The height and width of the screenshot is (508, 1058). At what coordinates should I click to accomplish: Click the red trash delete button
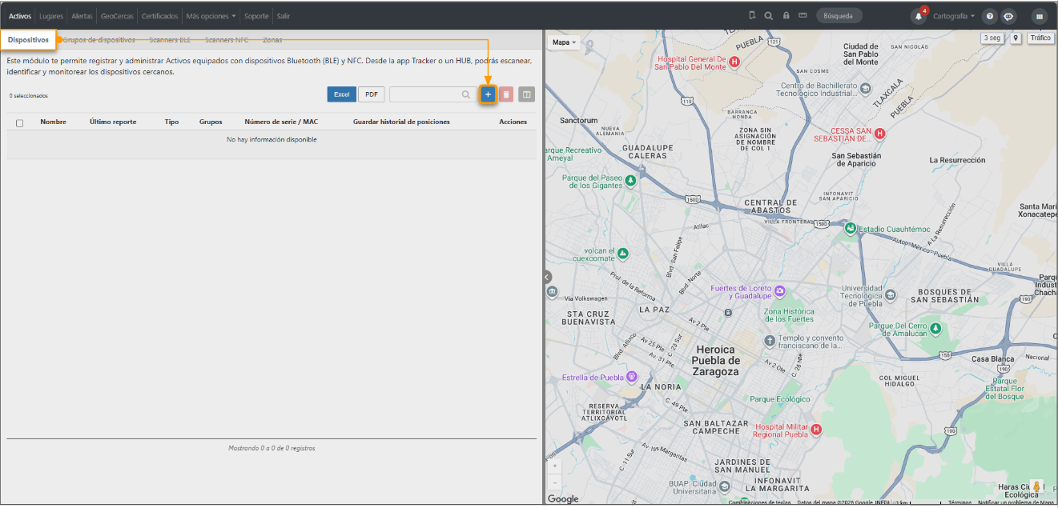tap(506, 94)
